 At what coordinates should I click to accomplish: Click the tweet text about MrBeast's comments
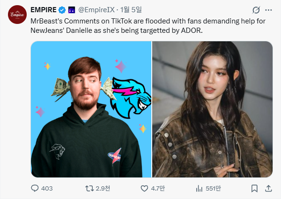click(148, 26)
